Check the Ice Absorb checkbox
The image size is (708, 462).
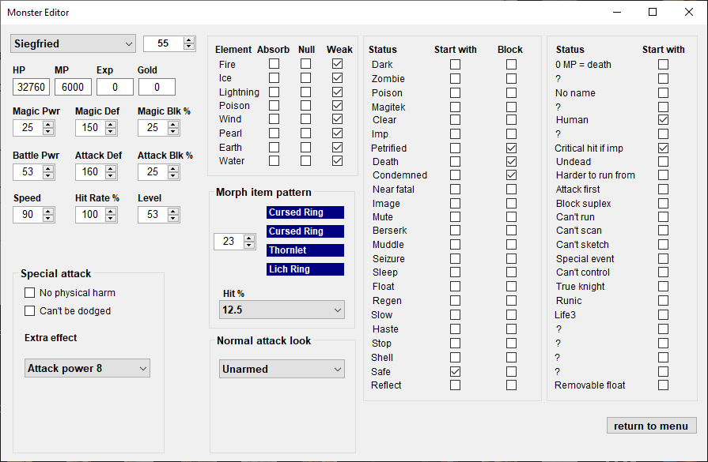274,78
